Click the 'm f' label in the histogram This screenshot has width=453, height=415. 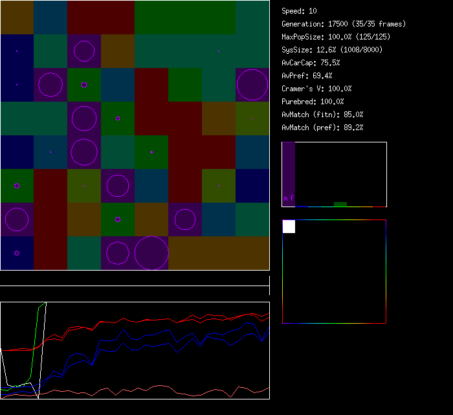289,198
